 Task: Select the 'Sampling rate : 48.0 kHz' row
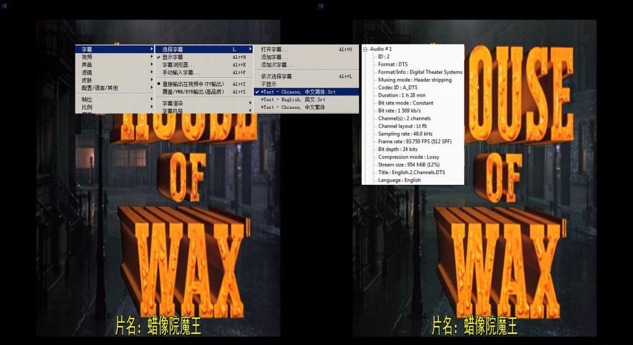(405, 134)
